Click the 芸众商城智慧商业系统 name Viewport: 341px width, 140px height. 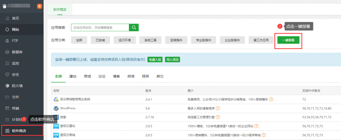point(75,99)
